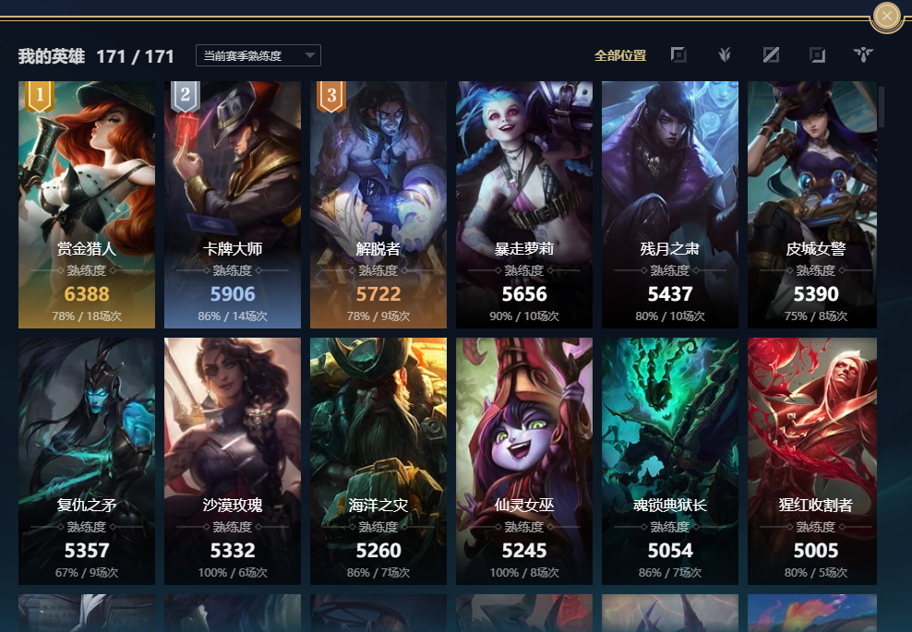
Task: Filter champions by Support role icon
Action: (864, 54)
